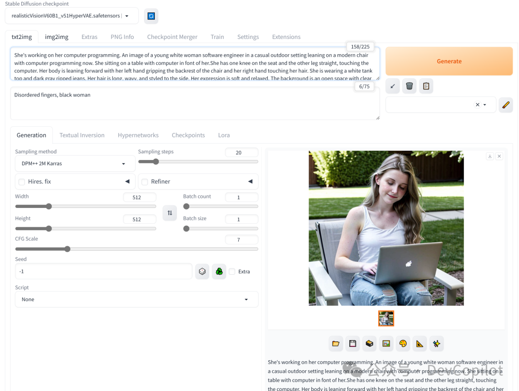
Task: Adjust the Height slider
Action: tap(86, 229)
